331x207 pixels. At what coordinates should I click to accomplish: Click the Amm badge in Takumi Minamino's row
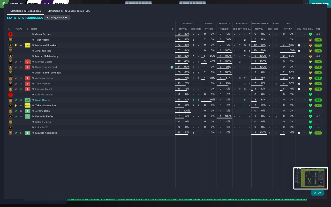click(27, 106)
